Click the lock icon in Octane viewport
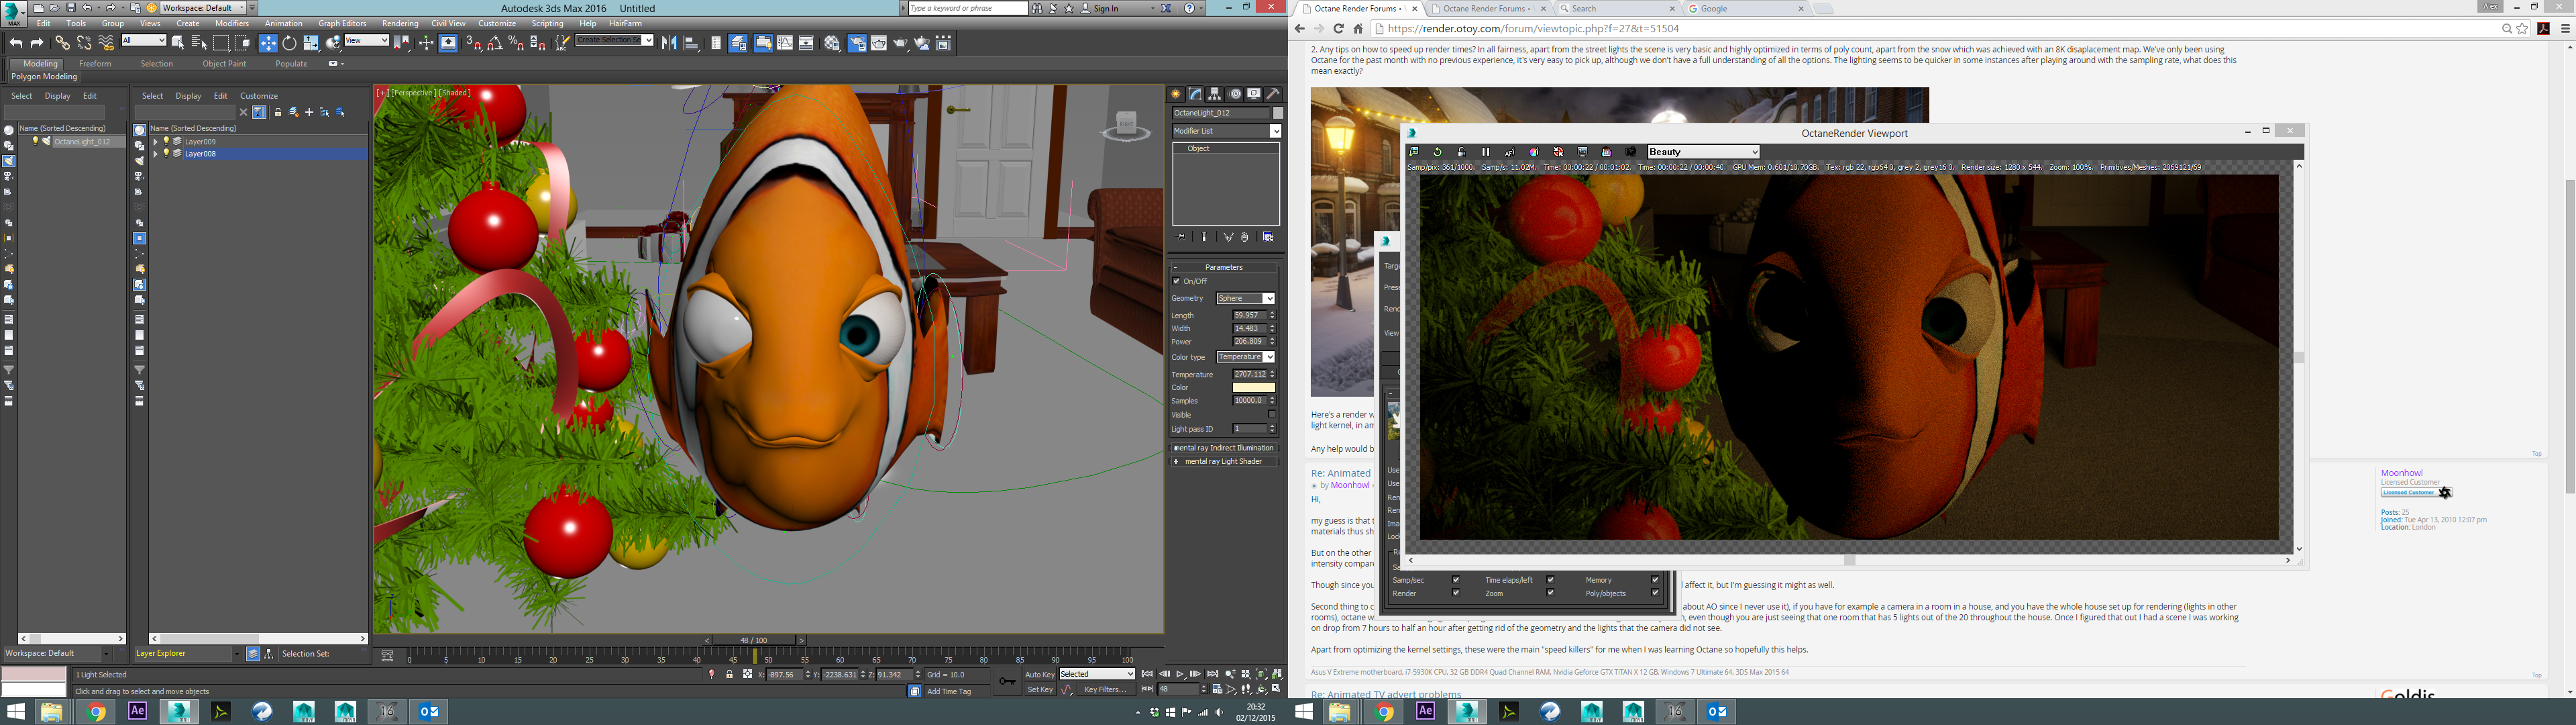 1462,152
